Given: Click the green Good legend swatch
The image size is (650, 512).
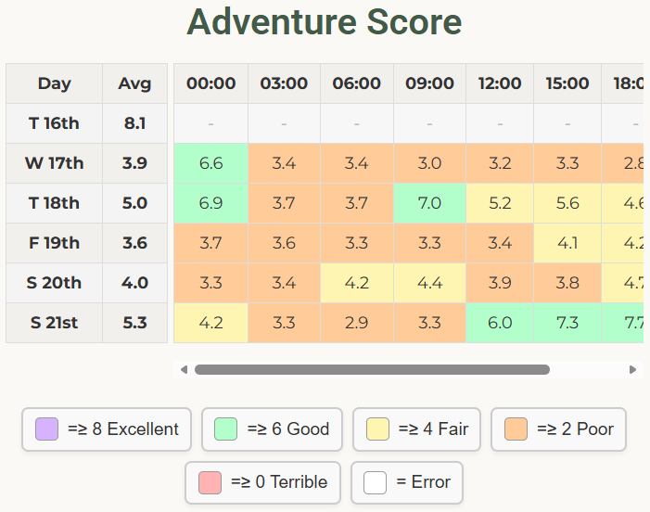Looking at the screenshot, I should tap(226, 429).
